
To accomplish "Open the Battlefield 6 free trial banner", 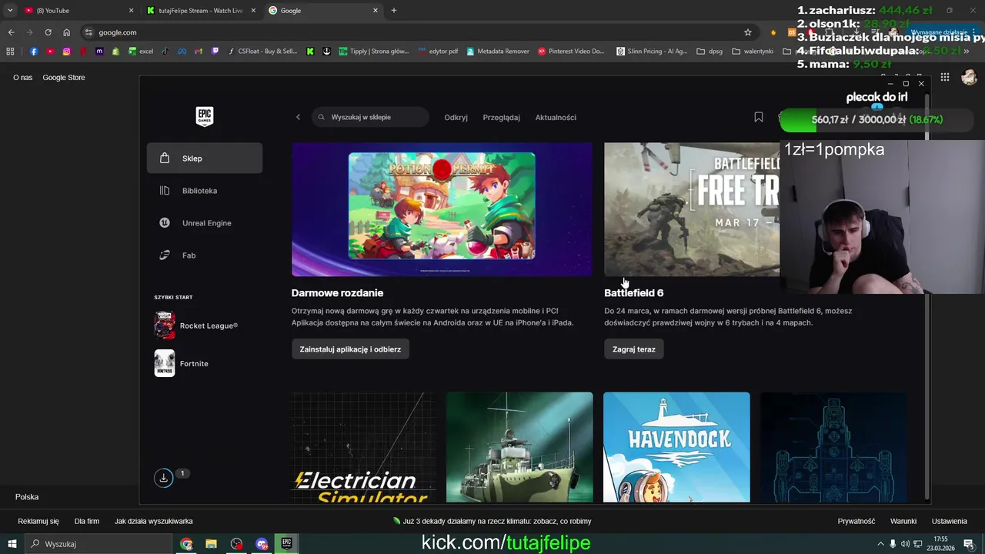I will pyautogui.click(x=691, y=209).
